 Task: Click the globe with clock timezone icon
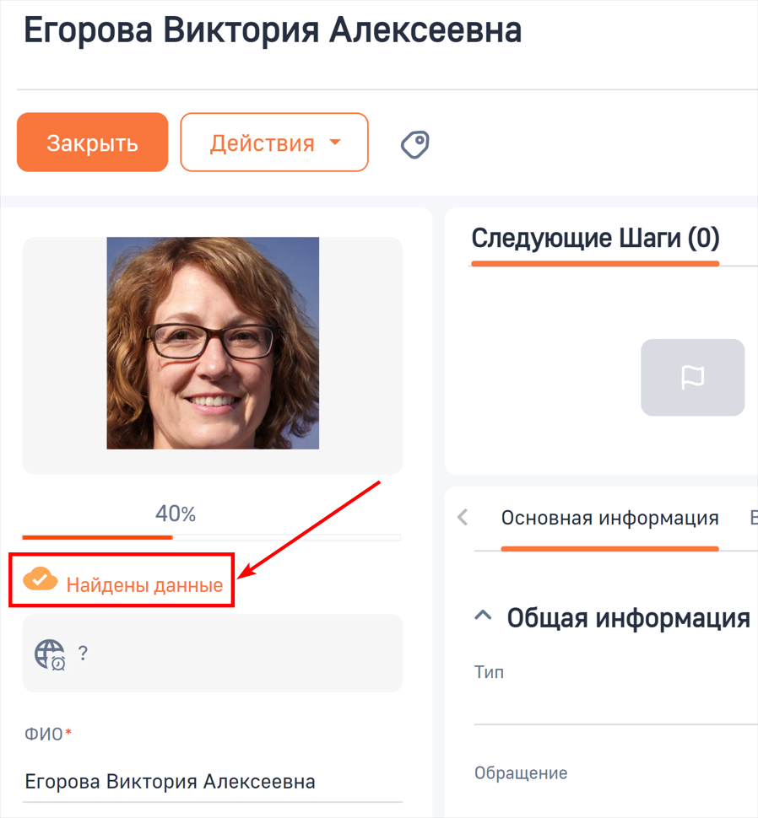pyautogui.click(x=48, y=654)
